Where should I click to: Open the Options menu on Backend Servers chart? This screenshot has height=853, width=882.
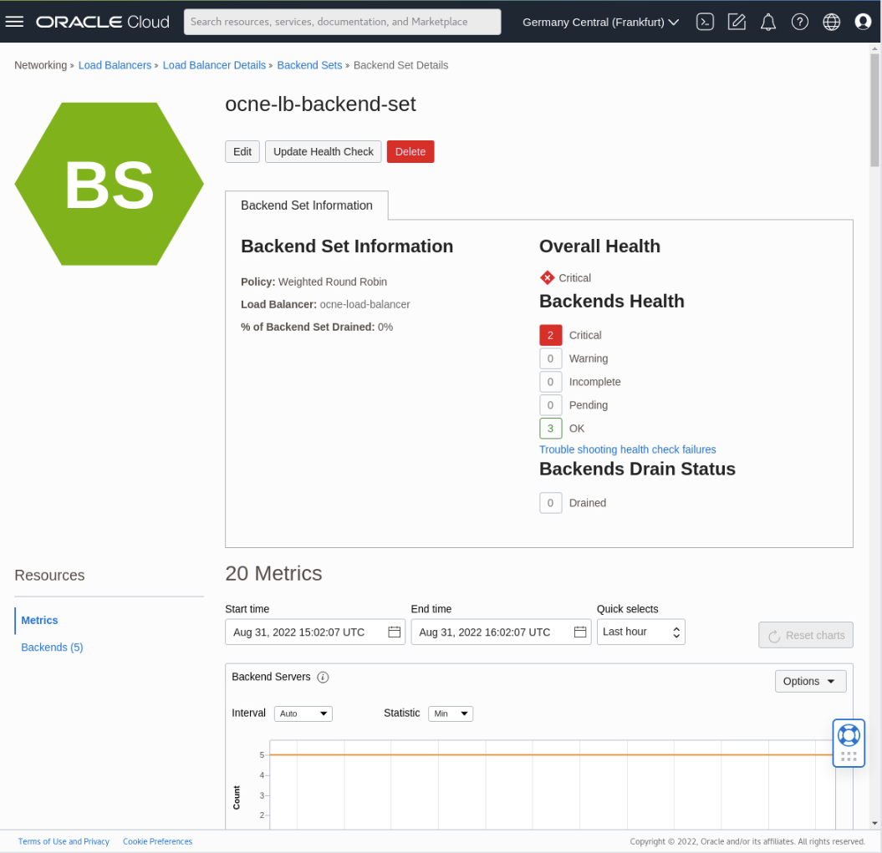(x=809, y=681)
